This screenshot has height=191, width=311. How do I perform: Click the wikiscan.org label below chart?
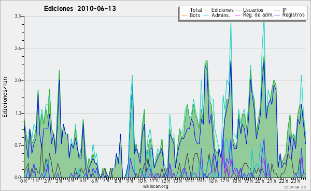click(x=155, y=186)
